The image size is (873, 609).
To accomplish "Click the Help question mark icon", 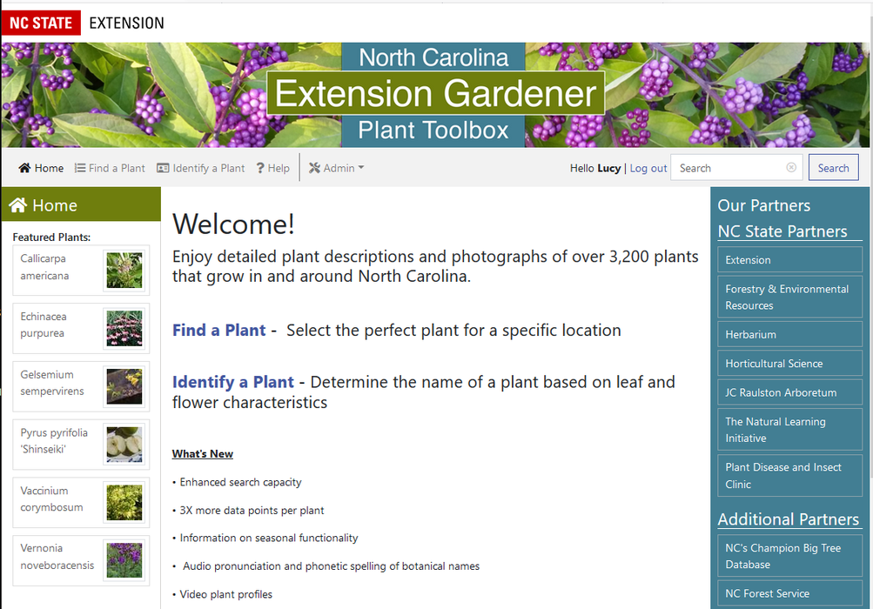I will coord(262,168).
